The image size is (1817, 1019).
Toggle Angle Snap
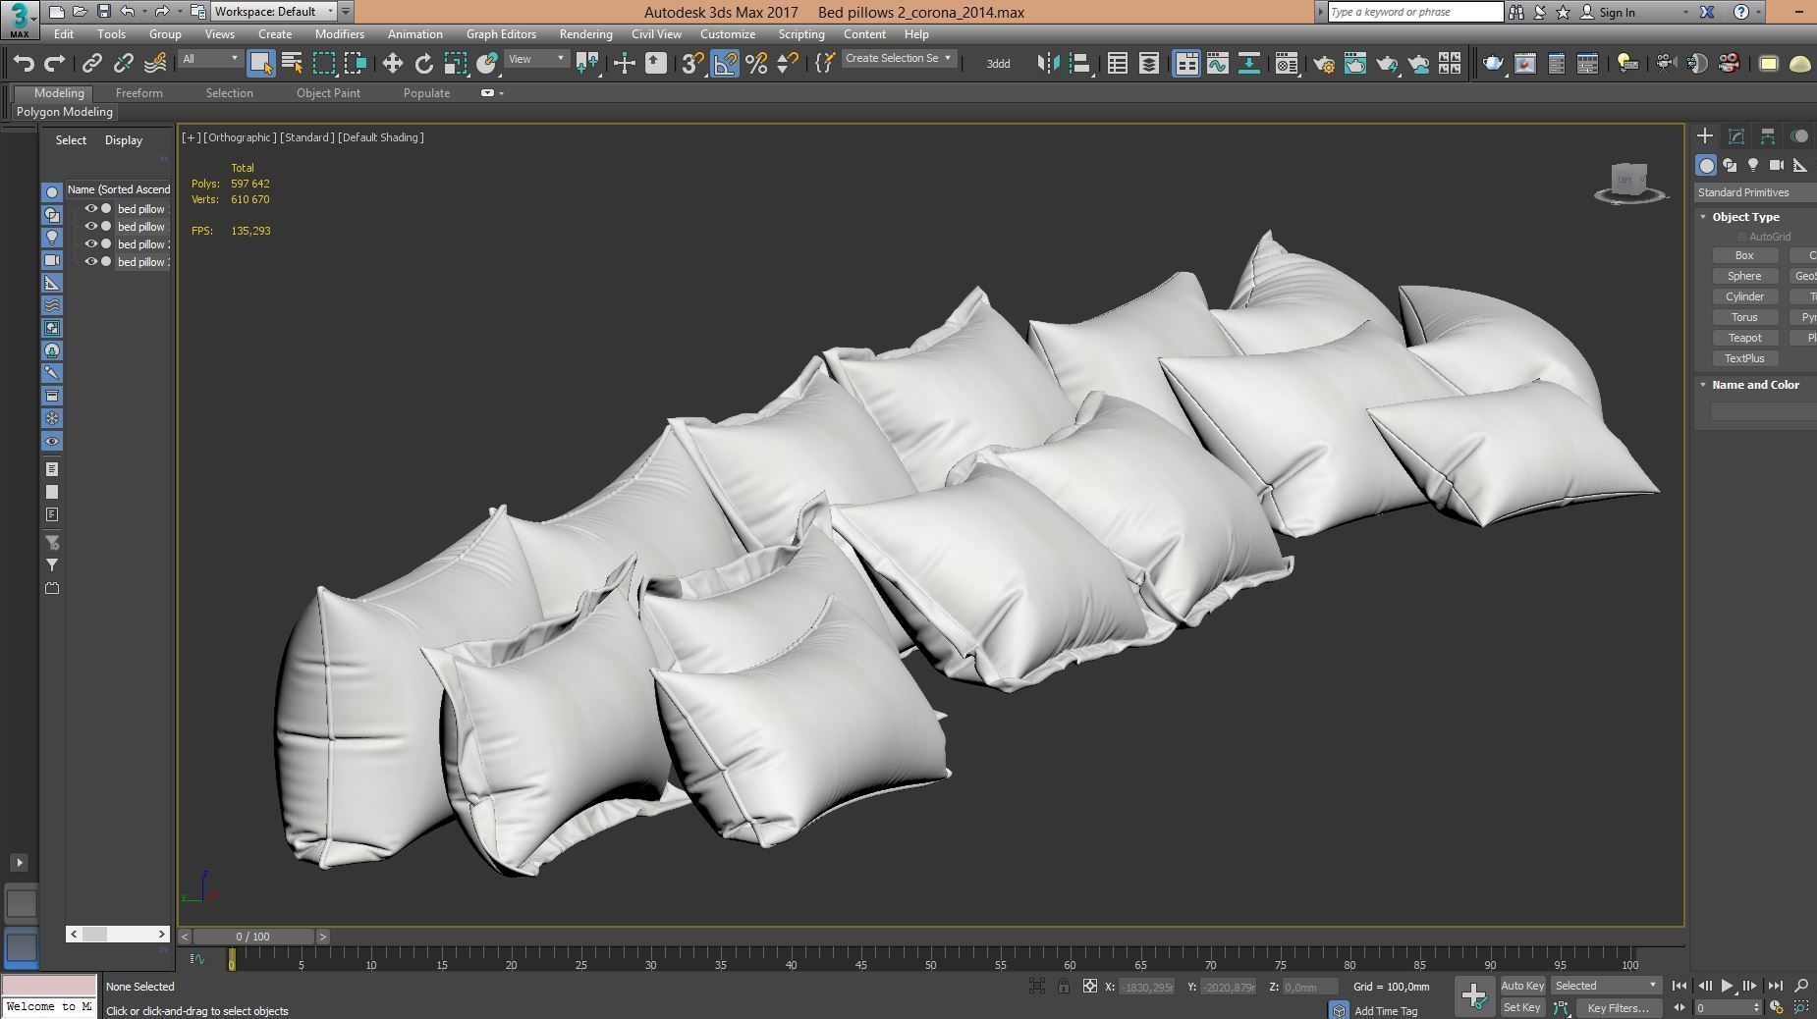click(x=724, y=64)
